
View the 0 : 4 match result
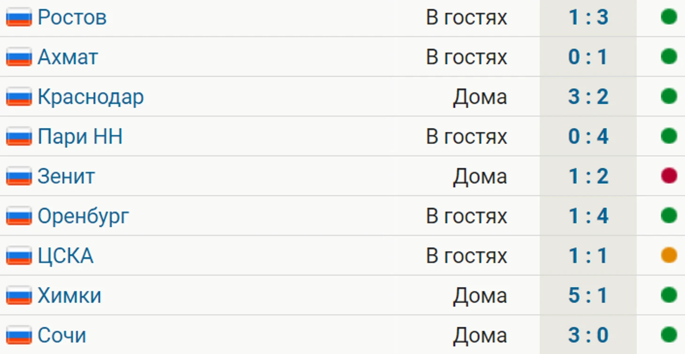(588, 136)
